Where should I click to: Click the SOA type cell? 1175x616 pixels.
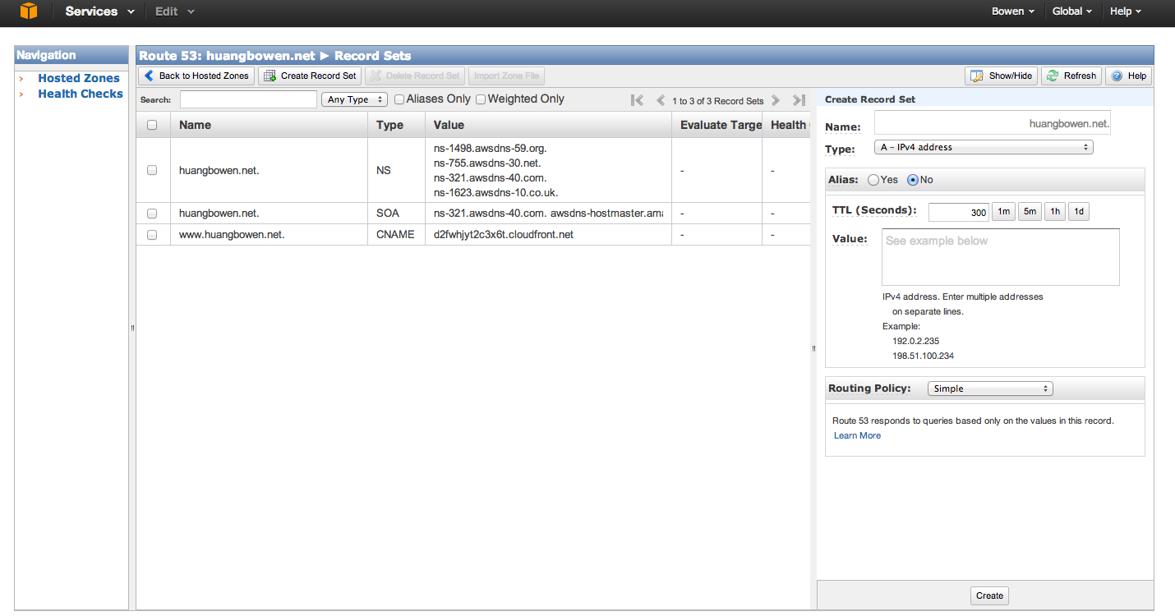click(388, 214)
